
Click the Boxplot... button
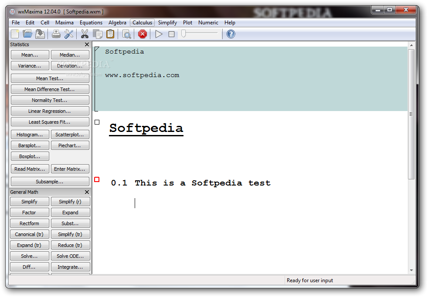tap(30, 156)
